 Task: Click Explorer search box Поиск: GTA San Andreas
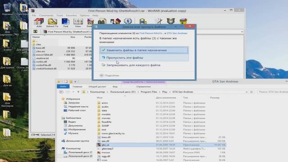pyautogui.click(x=273, y=92)
